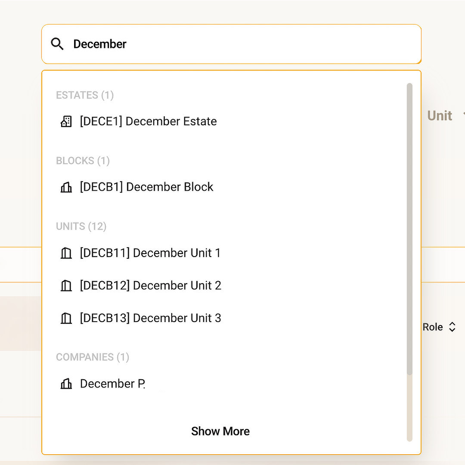This screenshot has height=465, width=465.
Task: Open the '[DECE1] December Estate' result
Action: pyautogui.click(x=148, y=121)
